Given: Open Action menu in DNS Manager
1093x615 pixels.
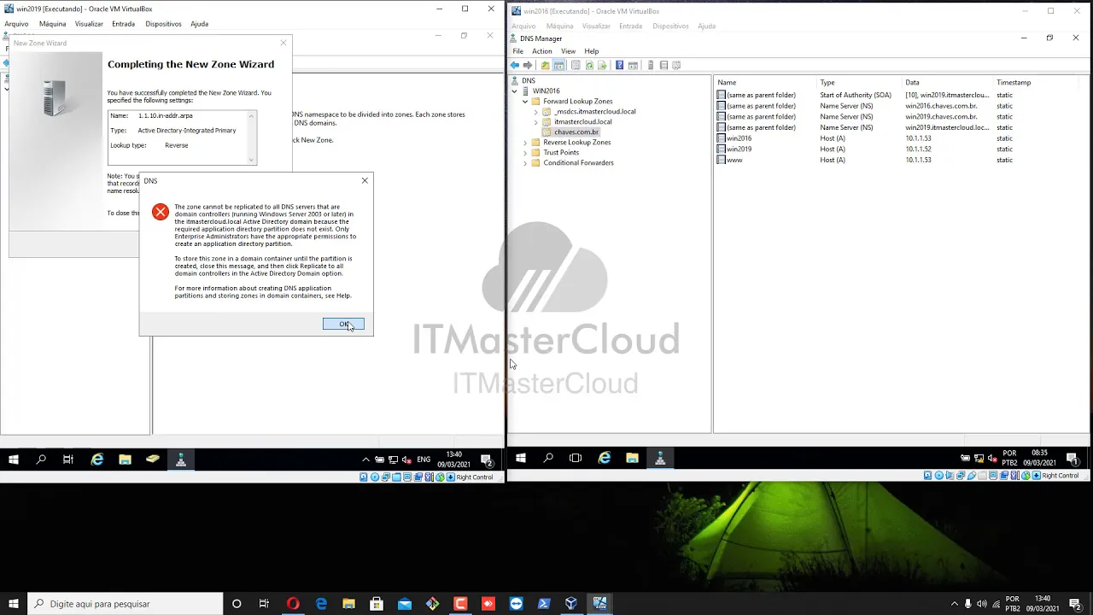Looking at the screenshot, I should coord(542,51).
